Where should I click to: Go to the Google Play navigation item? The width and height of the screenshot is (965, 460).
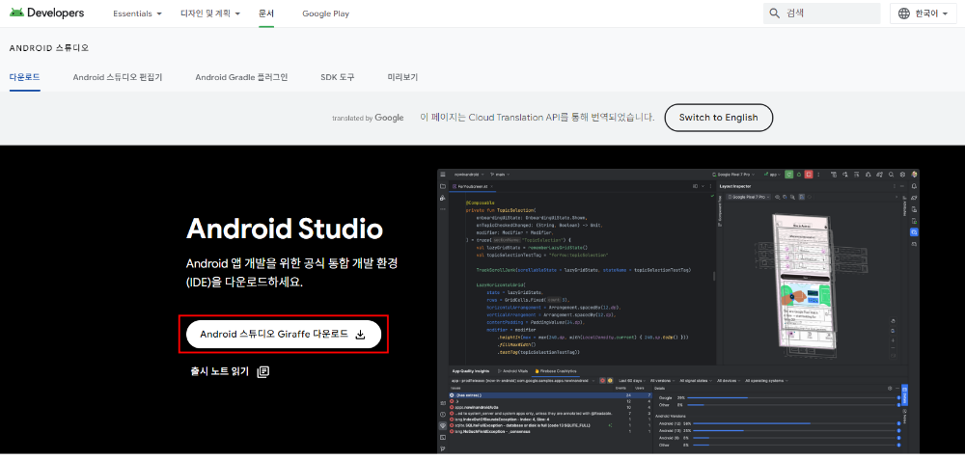click(325, 14)
